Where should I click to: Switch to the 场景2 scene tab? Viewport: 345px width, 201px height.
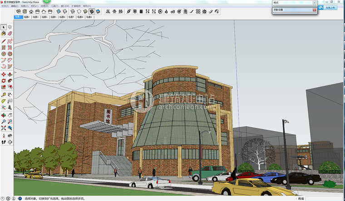27,17
